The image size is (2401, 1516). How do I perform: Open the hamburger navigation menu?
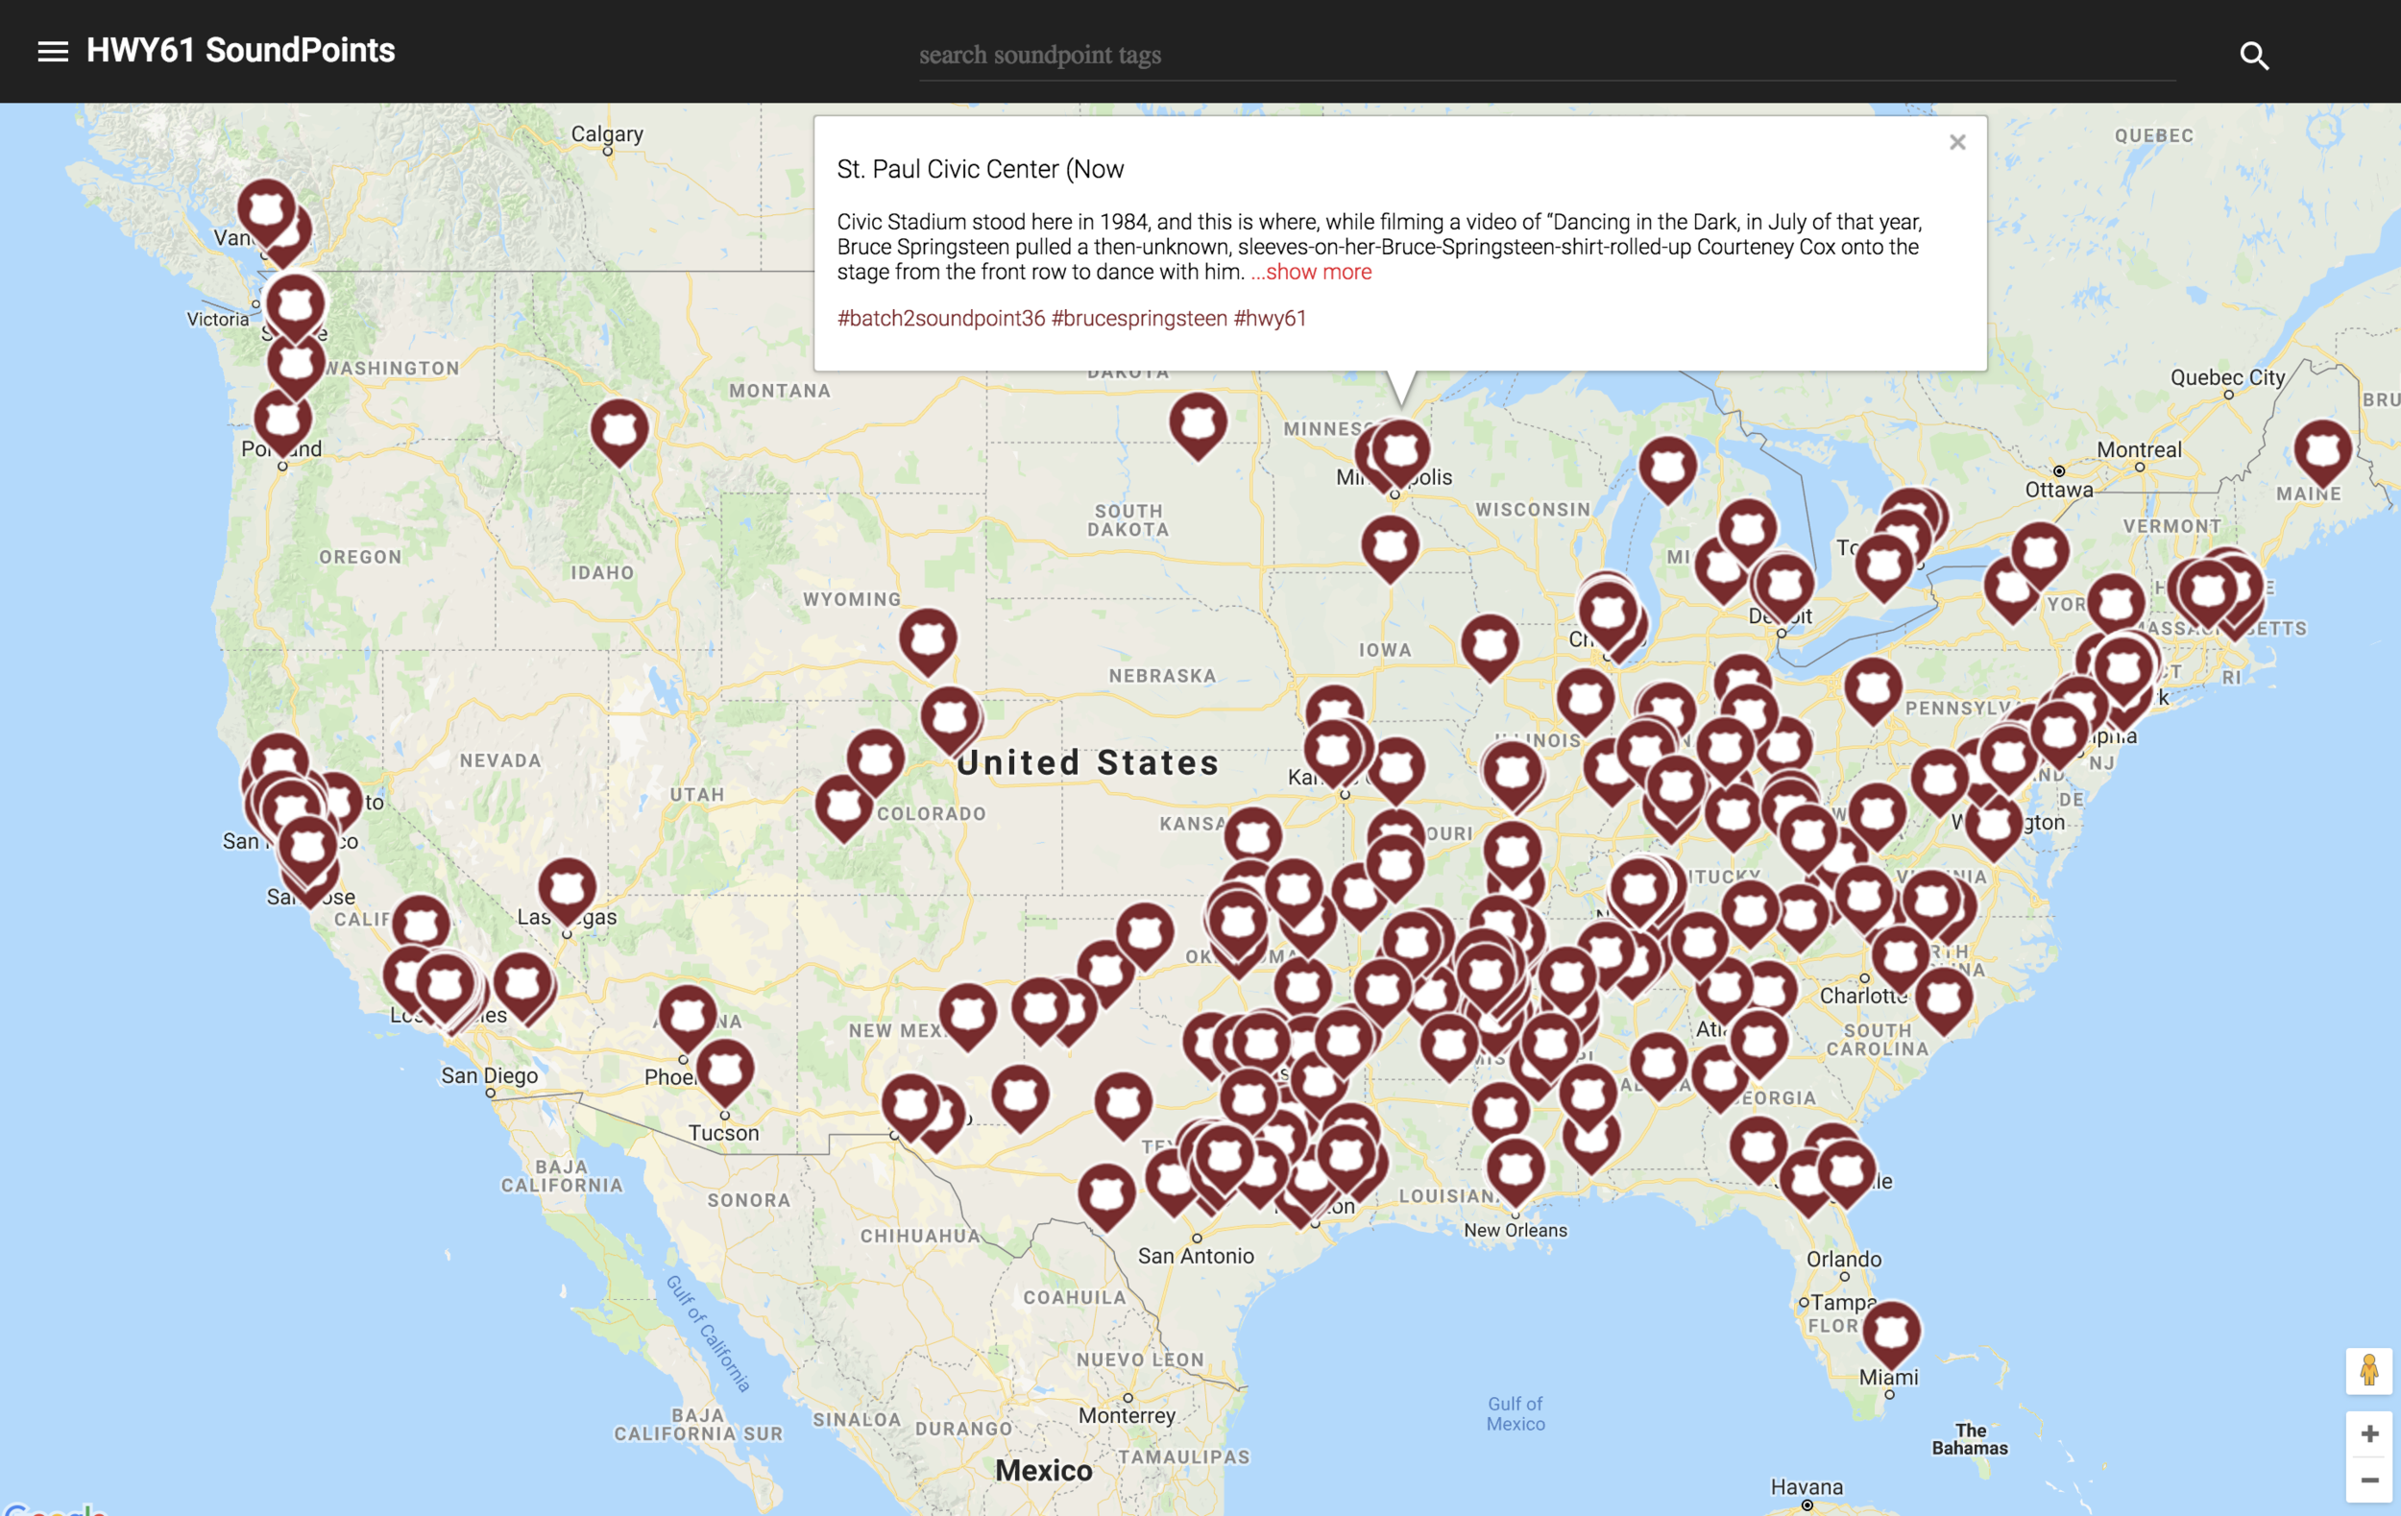click(x=53, y=52)
